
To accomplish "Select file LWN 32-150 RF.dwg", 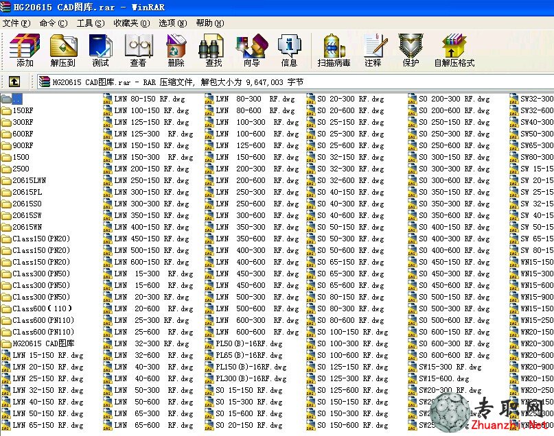I will 48,391.
